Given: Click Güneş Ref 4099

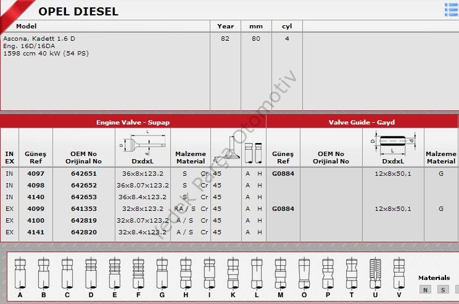Looking at the screenshot, I should pyautogui.click(x=36, y=208).
